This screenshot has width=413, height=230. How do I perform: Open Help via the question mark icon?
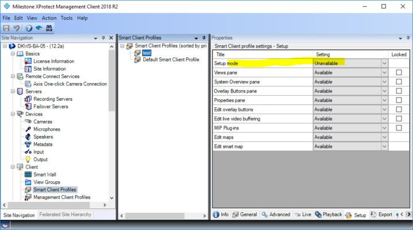29,28
